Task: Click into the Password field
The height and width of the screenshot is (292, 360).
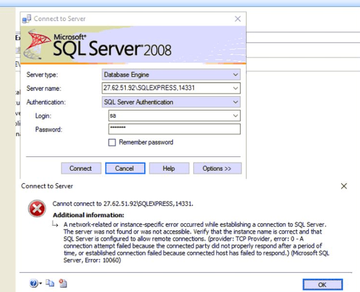Action: click(x=174, y=129)
